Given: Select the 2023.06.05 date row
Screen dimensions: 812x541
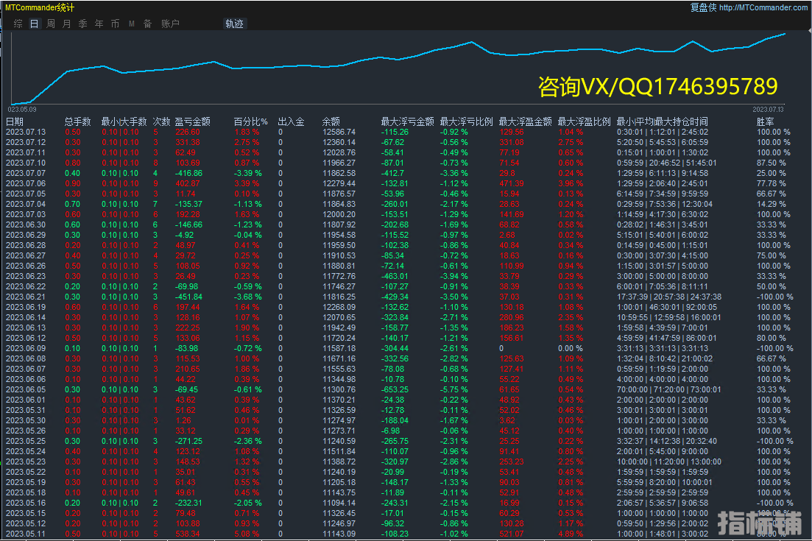Looking at the screenshot, I should click(x=26, y=389).
